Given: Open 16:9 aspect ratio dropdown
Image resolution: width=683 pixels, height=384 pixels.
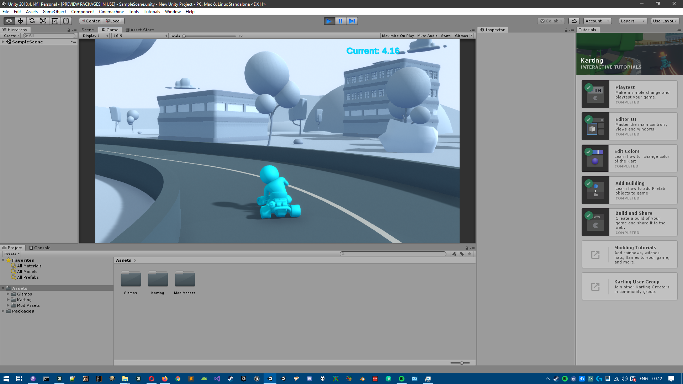Looking at the screenshot, I should (x=140, y=36).
